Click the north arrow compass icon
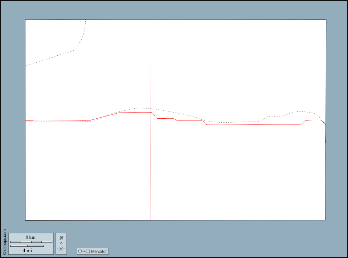348x258 pixels. tap(61, 243)
